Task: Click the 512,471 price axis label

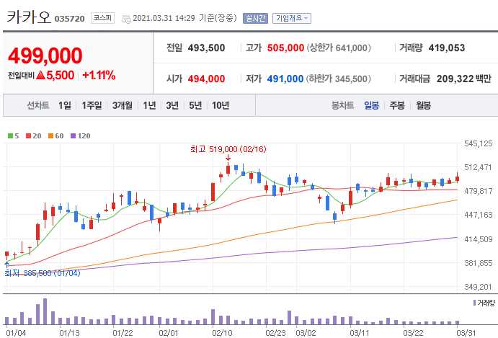Action: click(479, 167)
